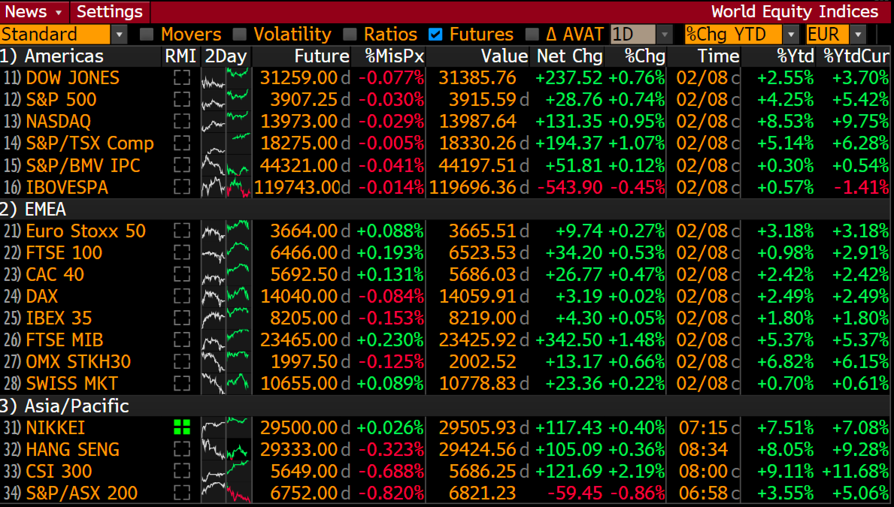Enable the Volatility checkbox
Screen dimensions: 894x507
(x=239, y=34)
